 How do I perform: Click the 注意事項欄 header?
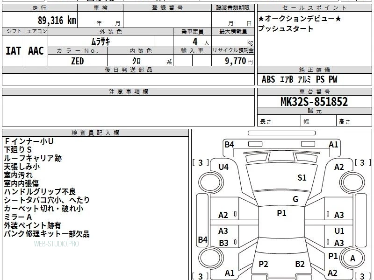click(128, 92)
